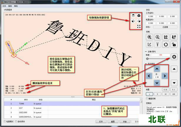Open the 文件 menu

(x=4, y=6)
